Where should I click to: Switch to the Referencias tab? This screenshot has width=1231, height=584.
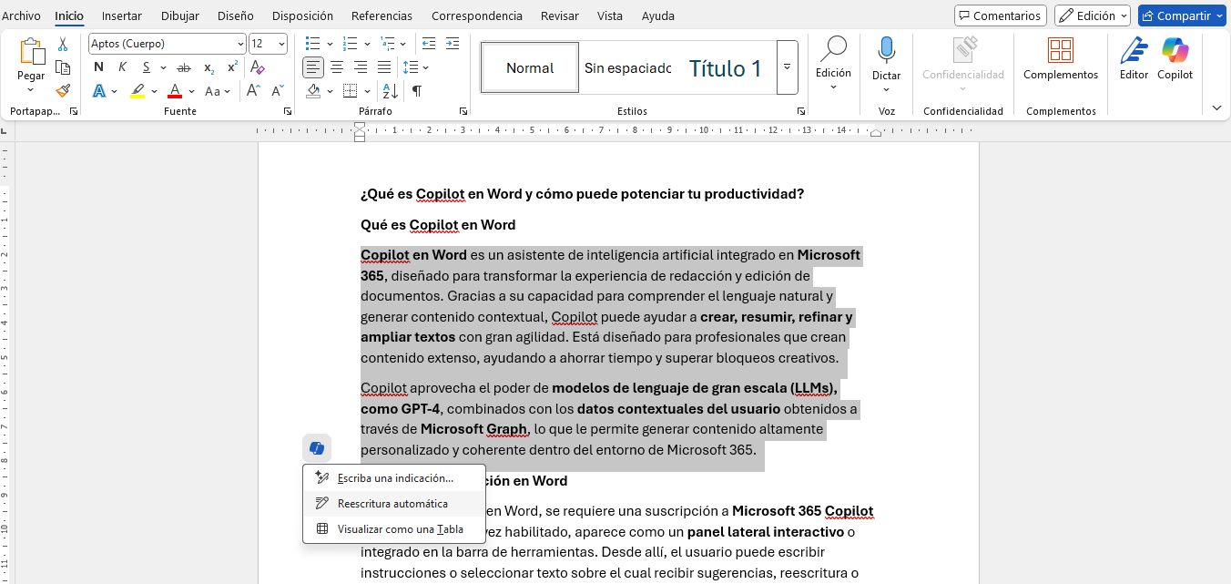point(382,15)
